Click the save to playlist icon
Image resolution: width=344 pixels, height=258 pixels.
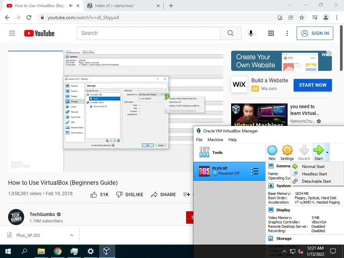pyautogui.click(x=186, y=195)
